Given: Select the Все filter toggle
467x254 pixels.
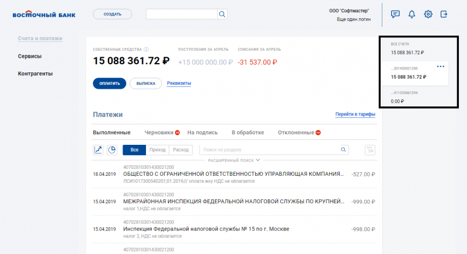Looking at the screenshot, I should 134,150.
